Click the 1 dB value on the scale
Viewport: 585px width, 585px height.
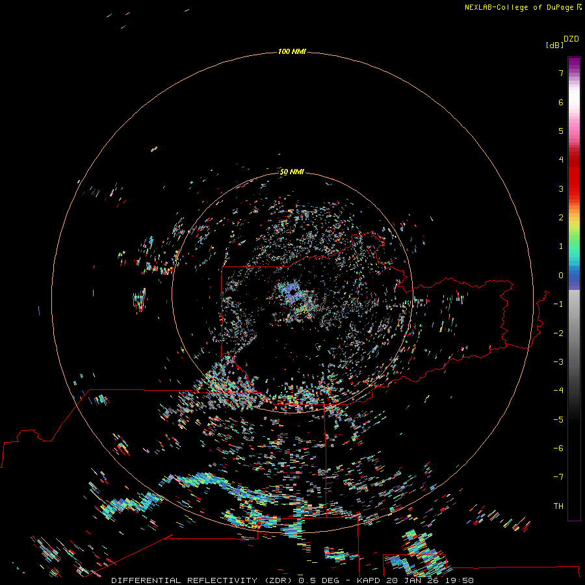click(561, 246)
